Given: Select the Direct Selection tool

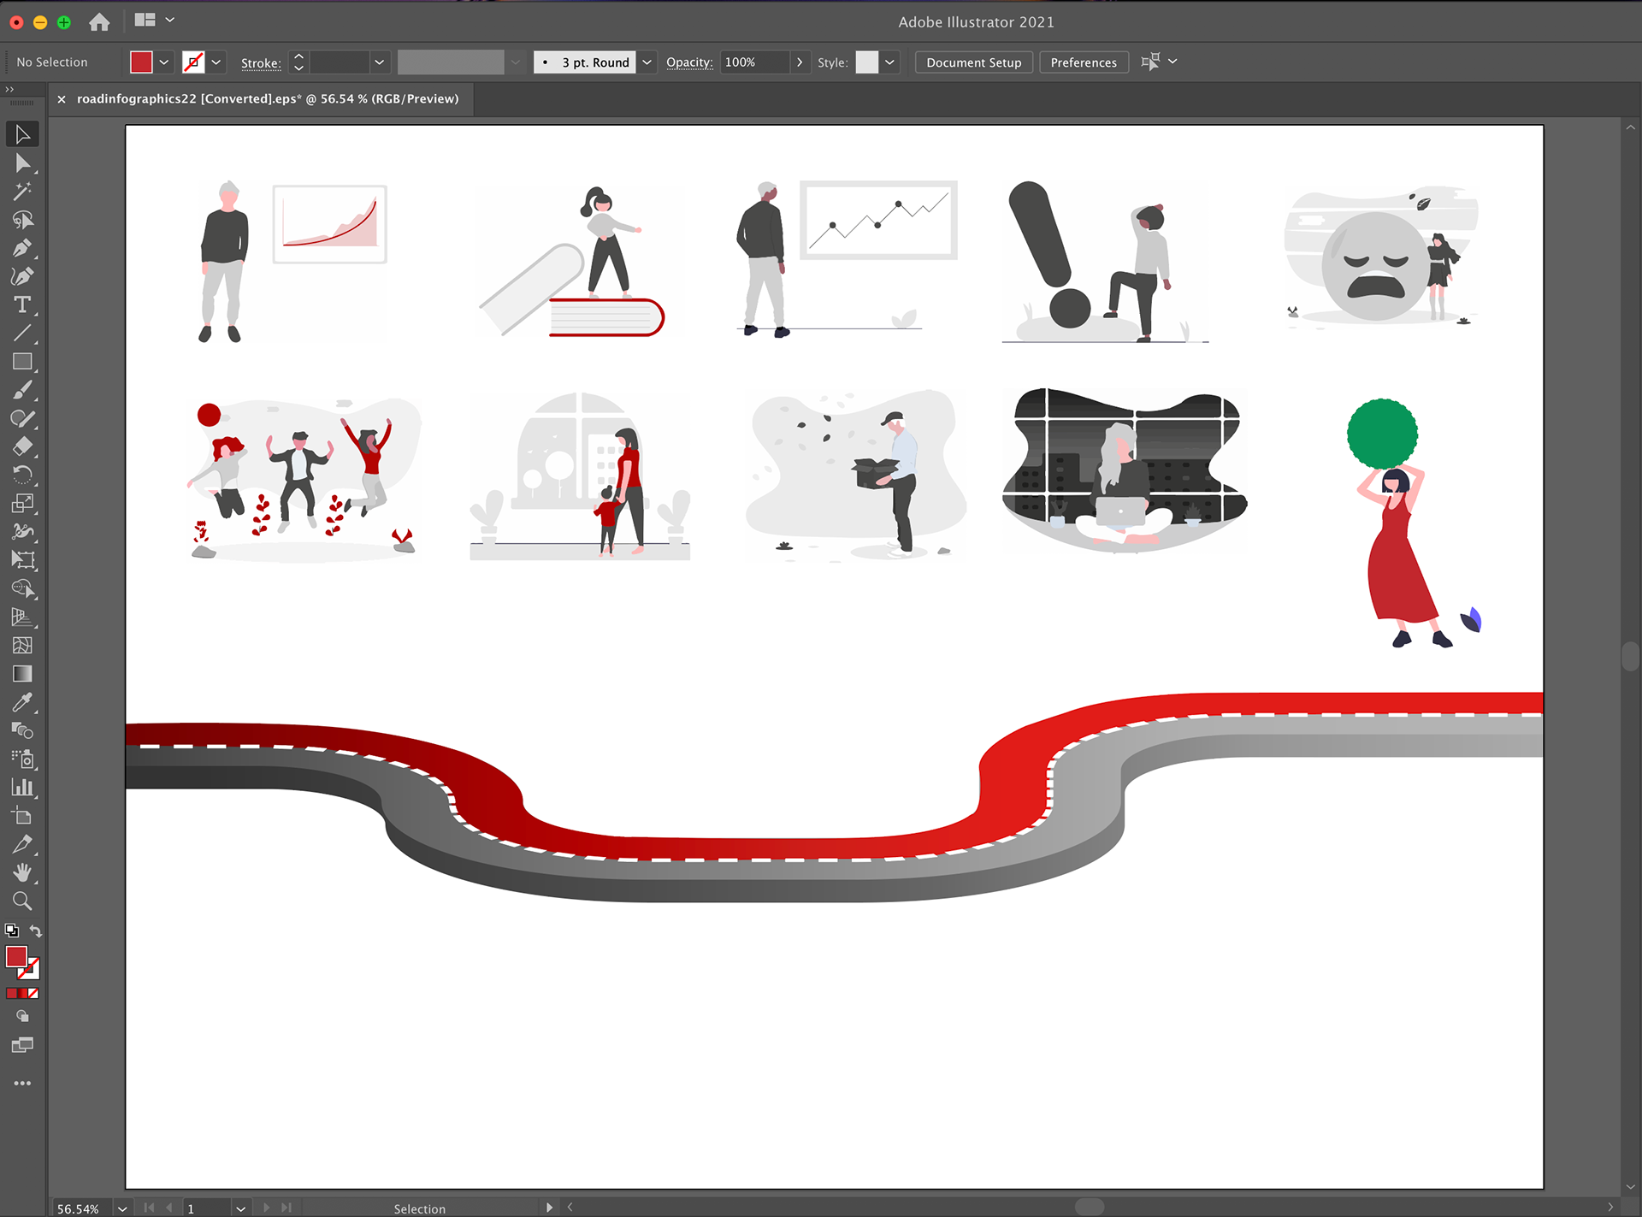Looking at the screenshot, I should tap(23, 162).
